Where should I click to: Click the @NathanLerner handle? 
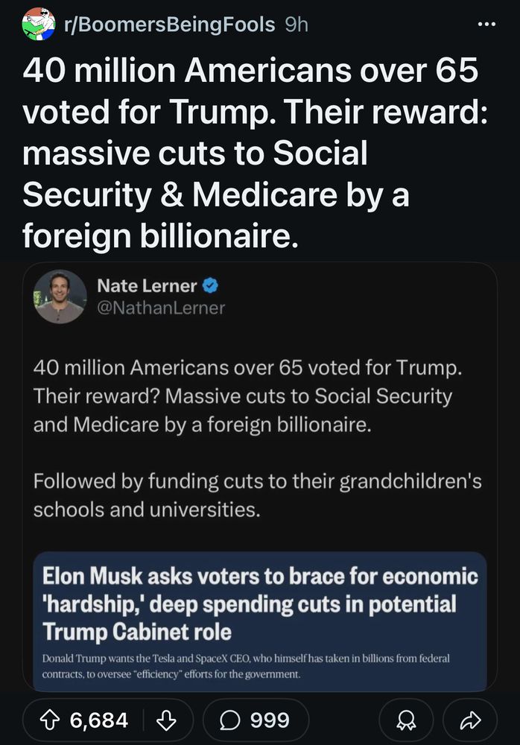(161, 307)
